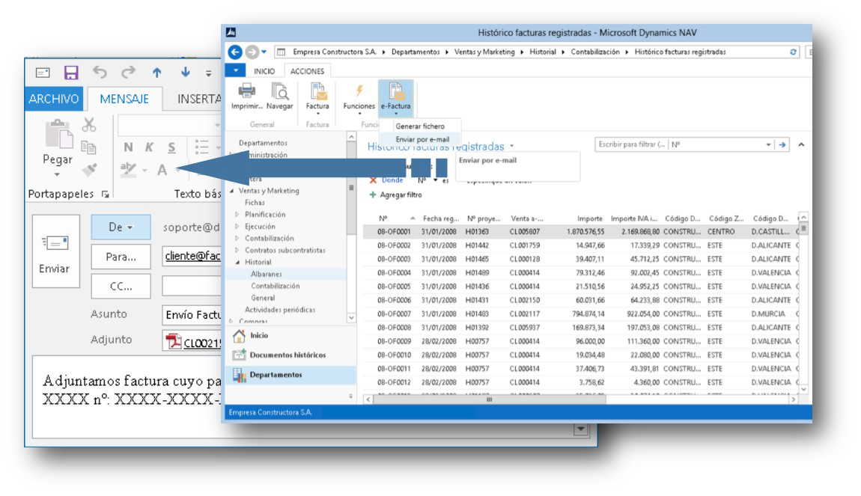Click the Cut scissors icon in Outlook
Viewport: 861px width, 496px height.
pyautogui.click(x=89, y=125)
